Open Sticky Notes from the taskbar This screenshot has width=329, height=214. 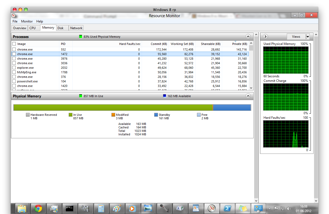[243, 208]
